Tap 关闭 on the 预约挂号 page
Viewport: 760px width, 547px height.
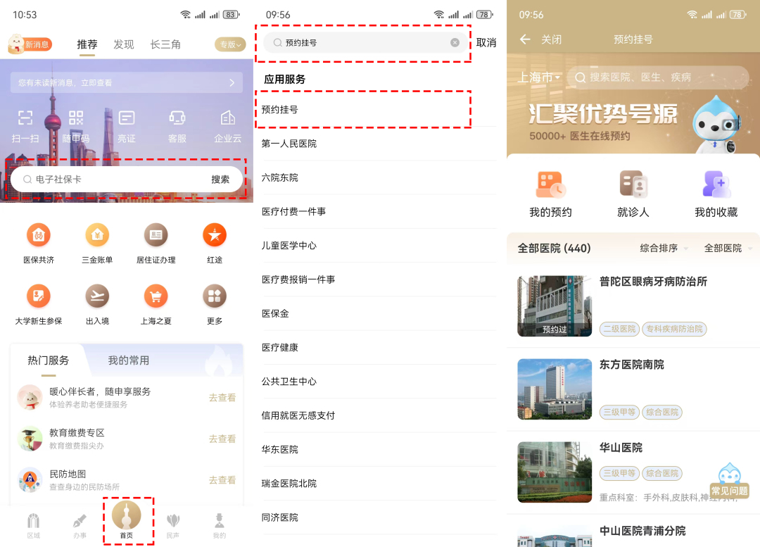tap(552, 39)
